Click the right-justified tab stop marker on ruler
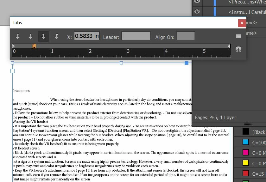 click(34, 46)
